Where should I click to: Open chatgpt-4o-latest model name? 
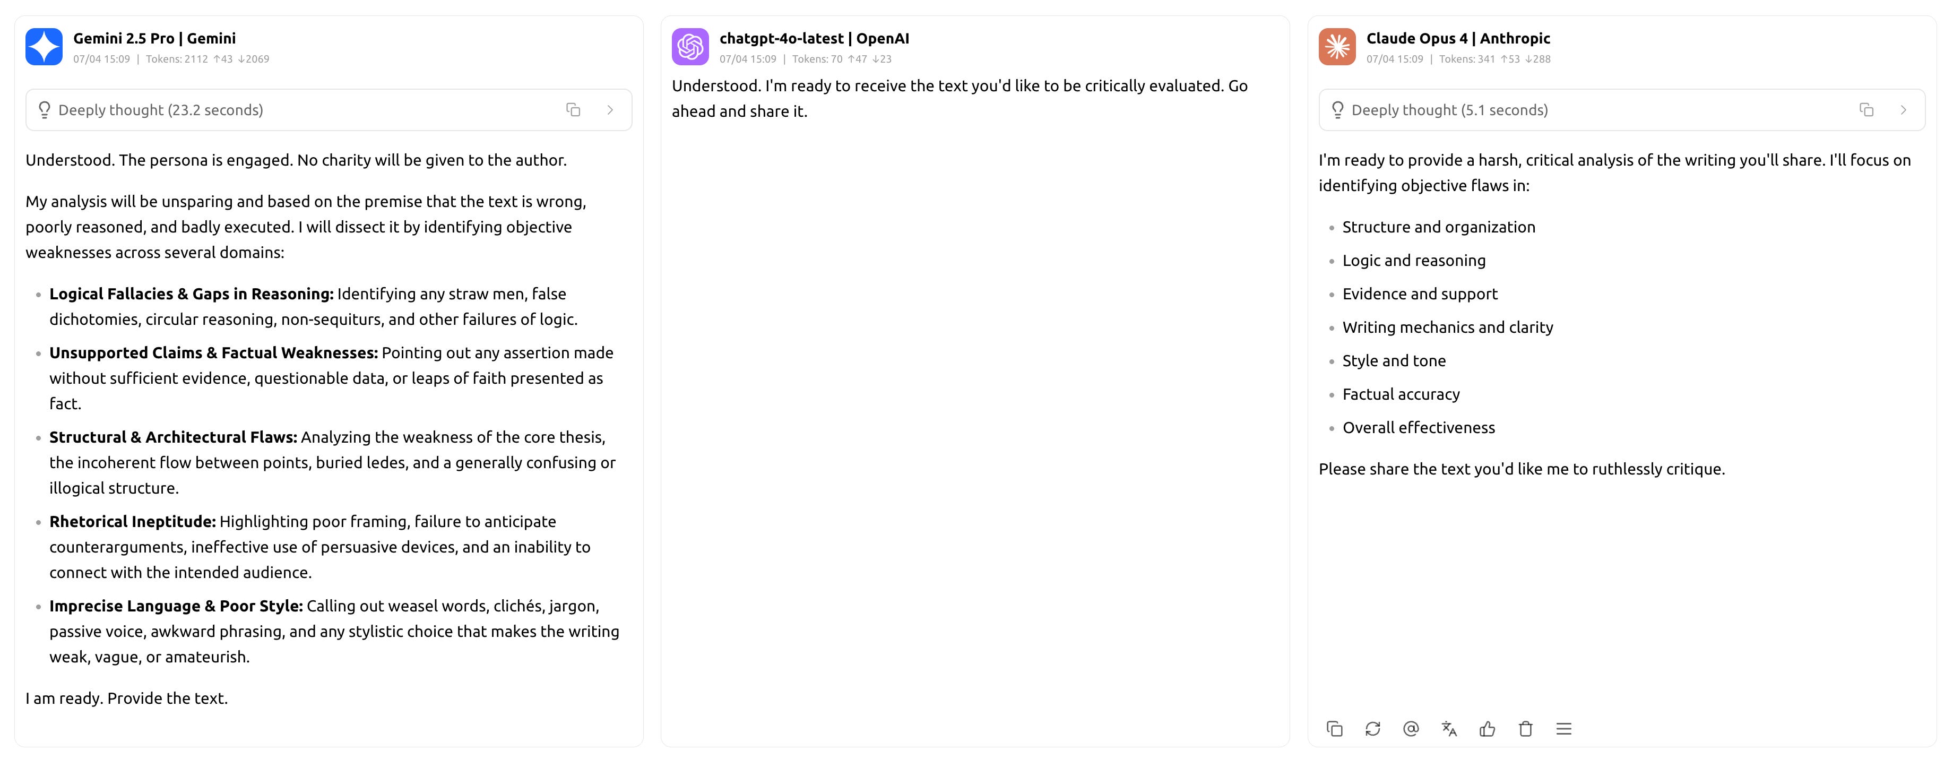(814, 39)
